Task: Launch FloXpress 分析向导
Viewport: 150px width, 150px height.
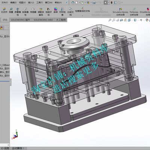Action: tap(134, 12)
